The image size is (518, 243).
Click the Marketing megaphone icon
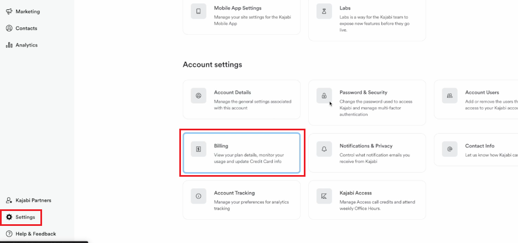pyautogui.click(x=9, y=12)
